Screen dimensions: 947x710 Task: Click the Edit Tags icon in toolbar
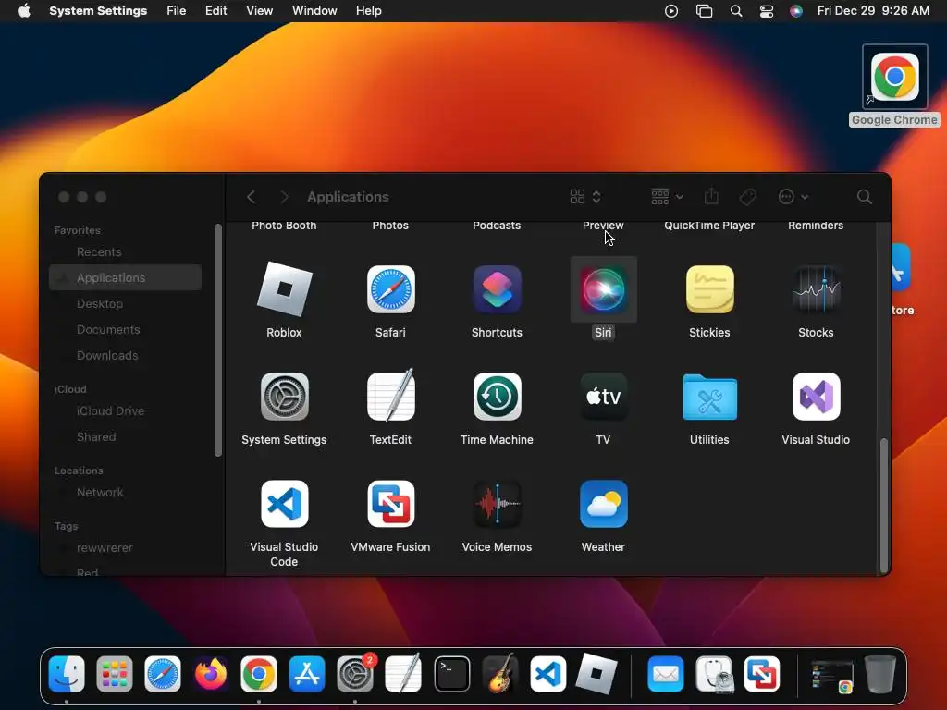pos(747,197)
